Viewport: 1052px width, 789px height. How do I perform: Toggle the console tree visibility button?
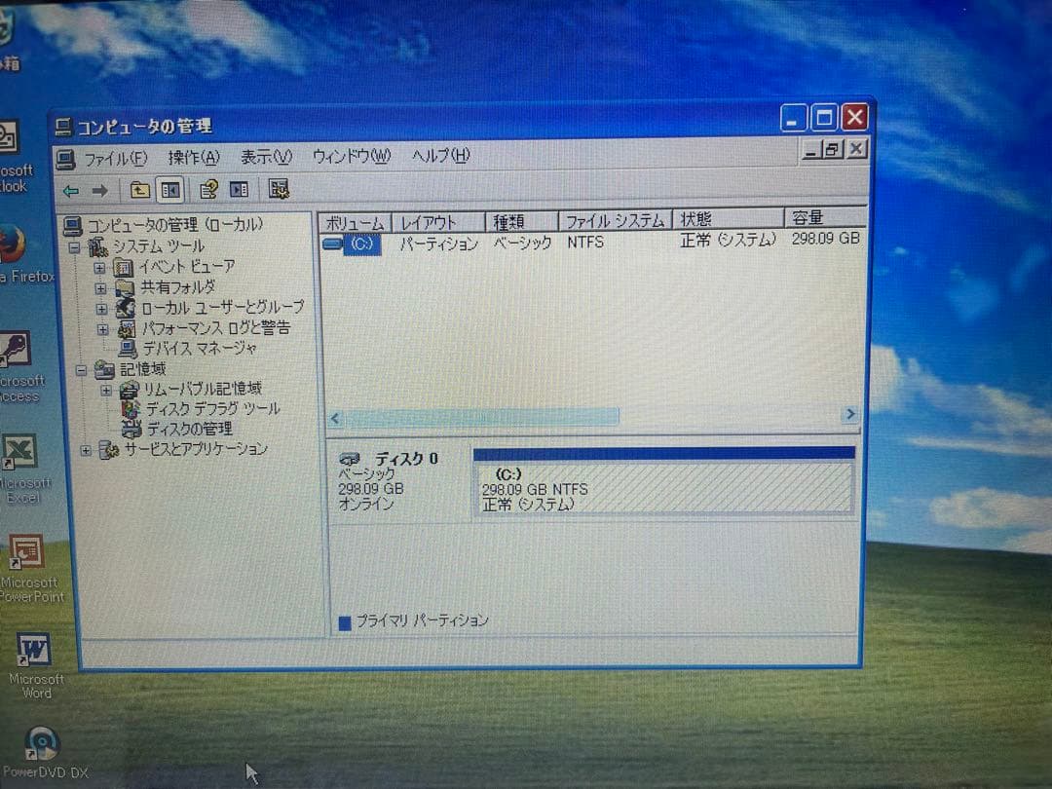(169, 190)
